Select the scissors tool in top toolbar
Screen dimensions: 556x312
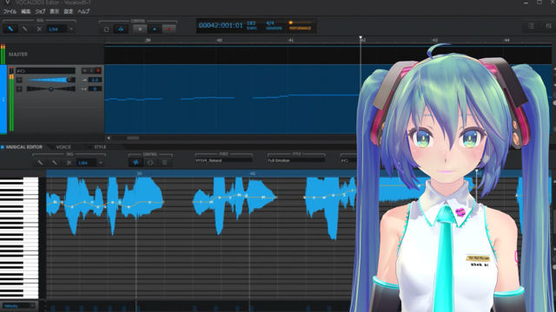pos(39,29)
